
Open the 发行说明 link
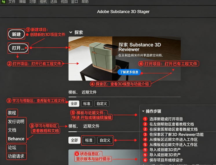tap(16, 122)
